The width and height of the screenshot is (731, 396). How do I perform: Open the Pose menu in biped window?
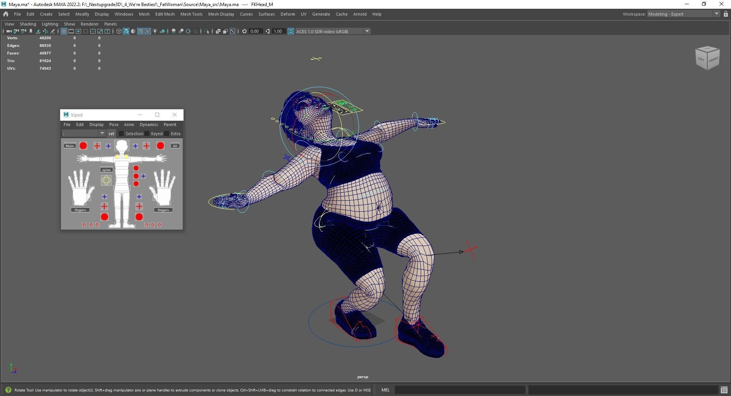tap(113, 125)
